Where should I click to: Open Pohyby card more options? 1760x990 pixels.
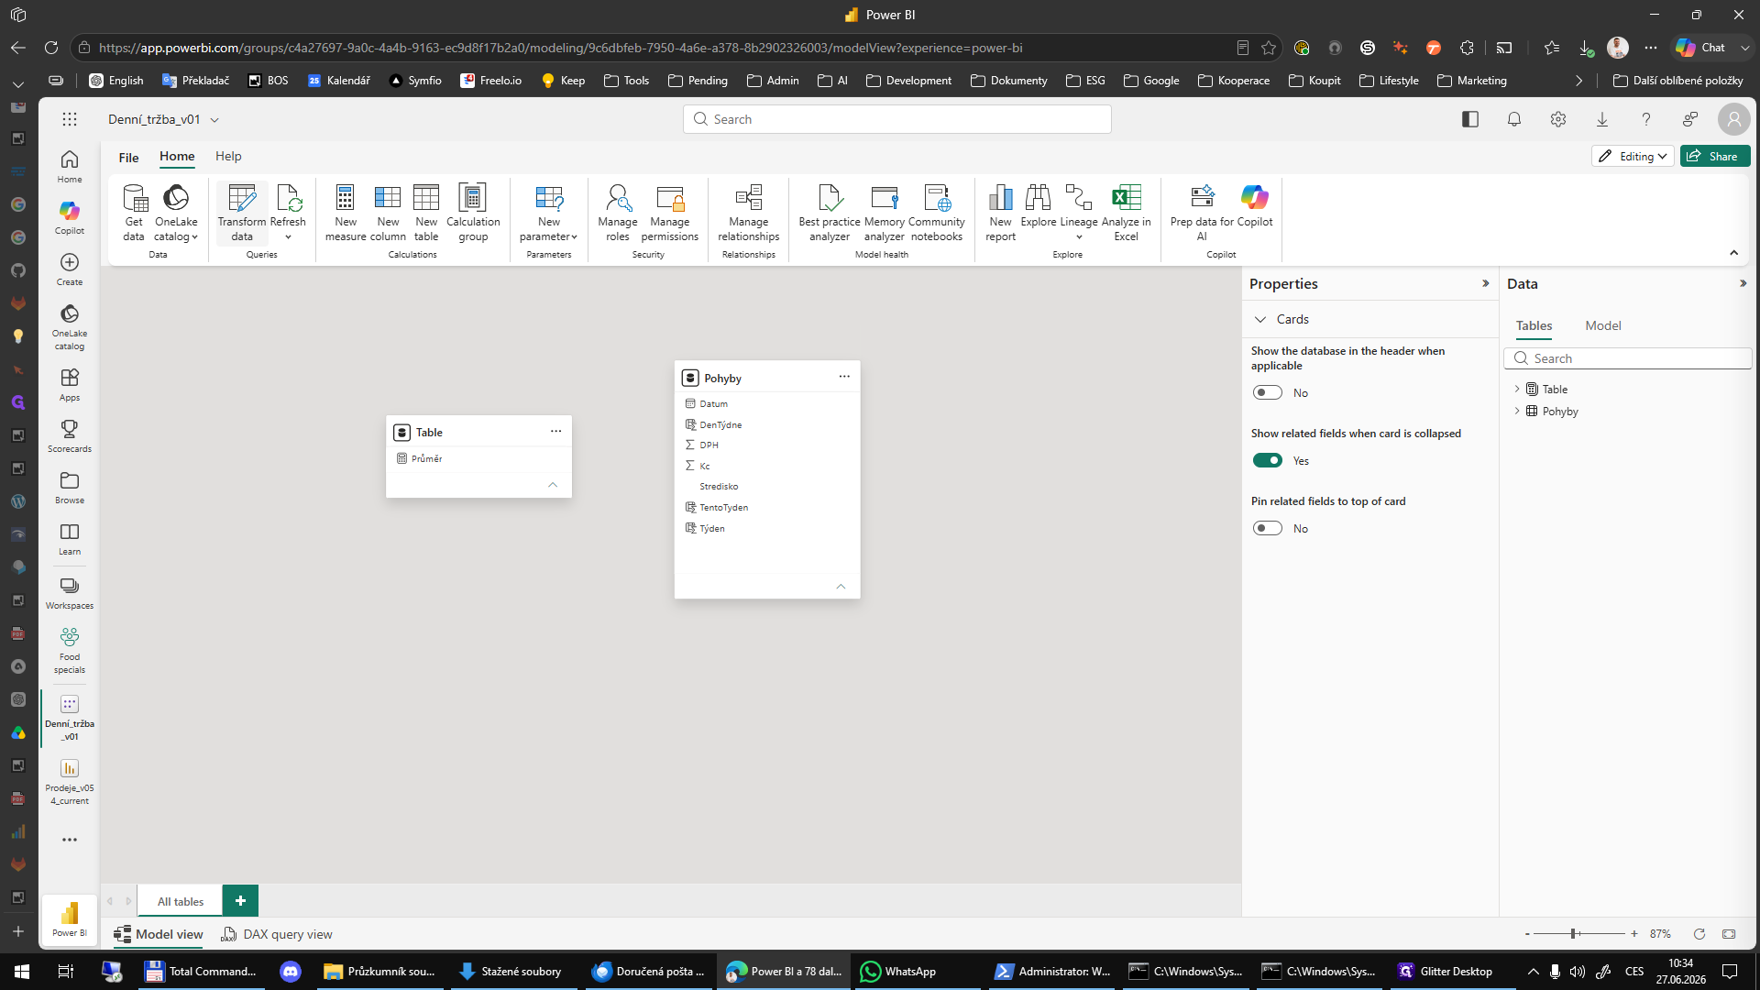tap(844, 377)
